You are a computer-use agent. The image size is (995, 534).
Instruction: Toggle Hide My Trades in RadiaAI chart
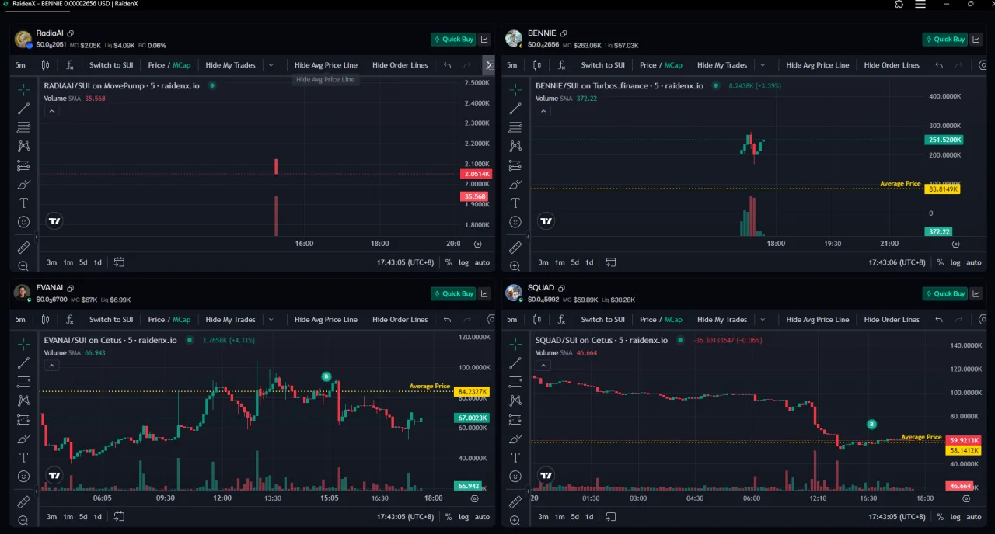(230, 65)
